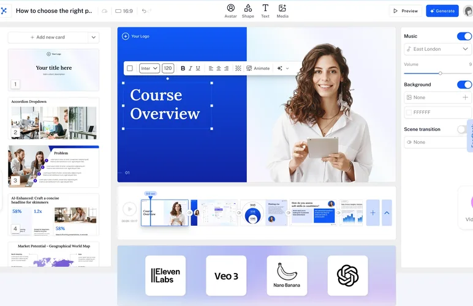
Task: Align text right
Action: click(226, 69)
